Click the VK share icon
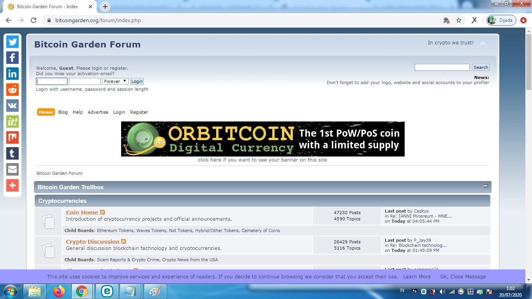 coord(12,106)
